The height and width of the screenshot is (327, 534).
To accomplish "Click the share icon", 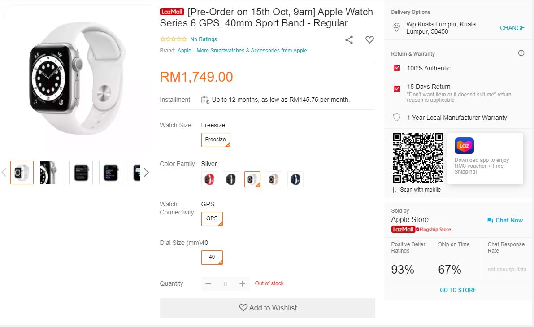I will coord(349,40).
